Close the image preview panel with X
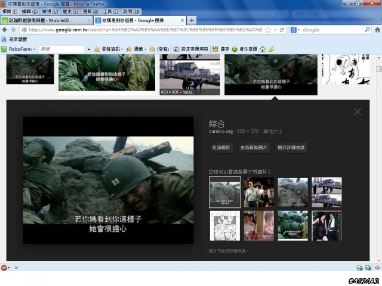 coord(358,111)
